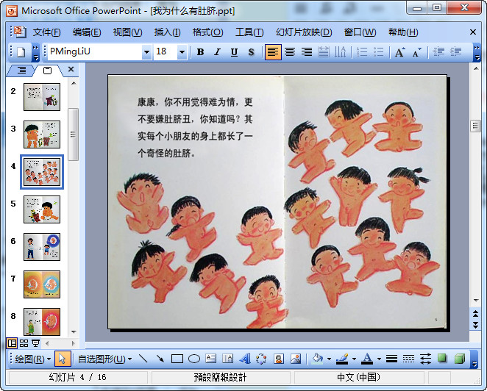
Task: Click thumbnail pane scroll up arrow
Action: (74, 83)
